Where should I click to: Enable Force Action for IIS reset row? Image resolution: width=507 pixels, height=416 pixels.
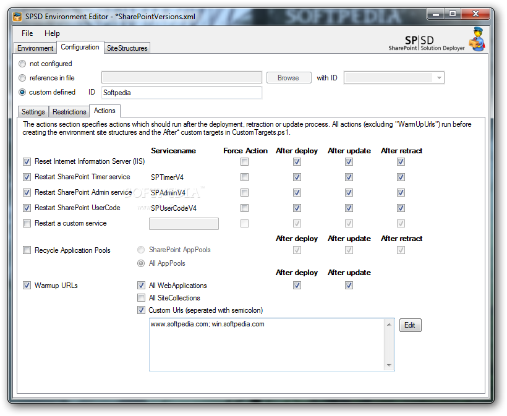point(244,161)
